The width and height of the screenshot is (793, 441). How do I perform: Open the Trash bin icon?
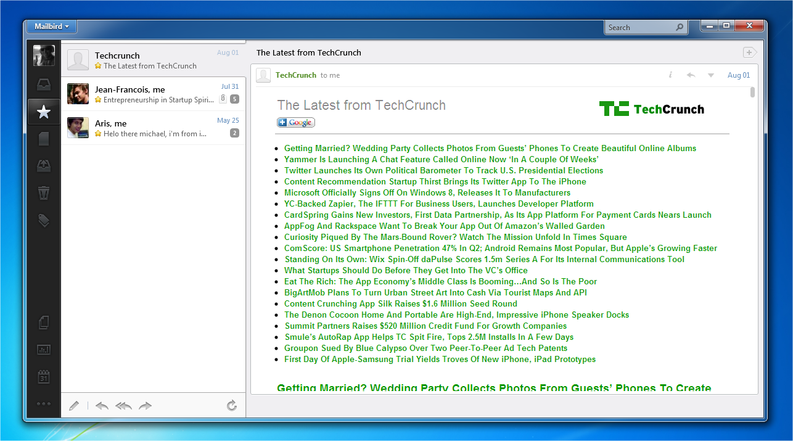point(44,193)
